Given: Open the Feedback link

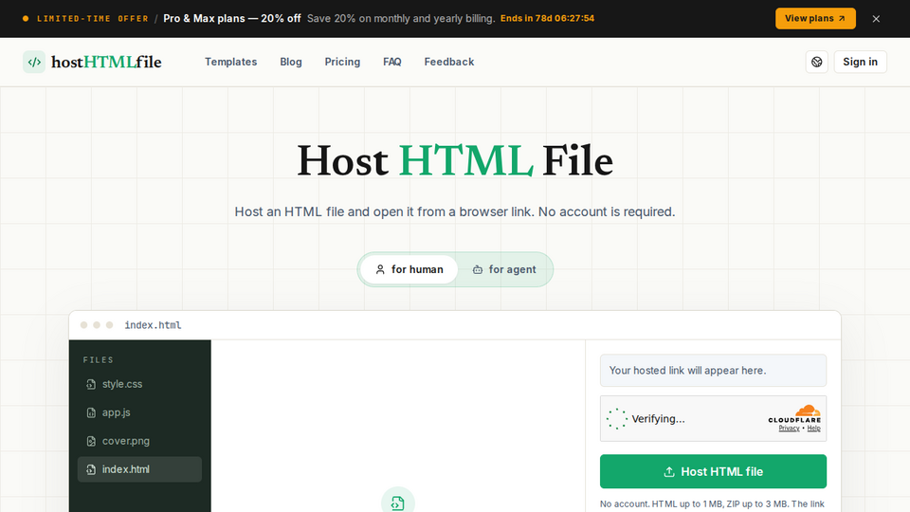Looking at the screenshot, I should click(449, 62).
